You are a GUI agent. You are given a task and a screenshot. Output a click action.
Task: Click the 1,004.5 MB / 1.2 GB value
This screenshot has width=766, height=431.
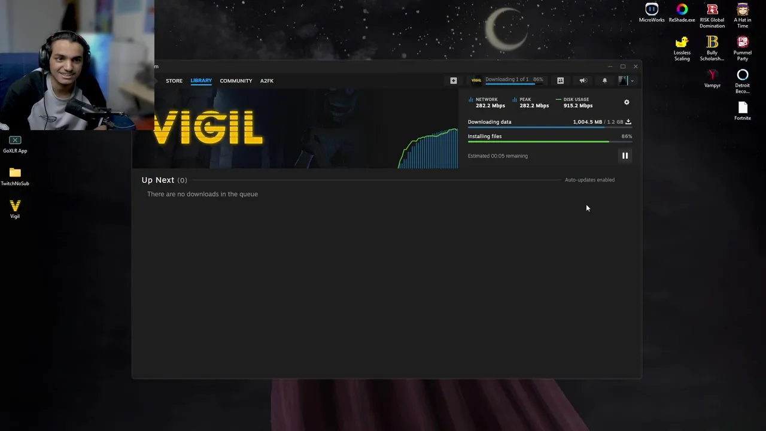click(x=598, y=122)
